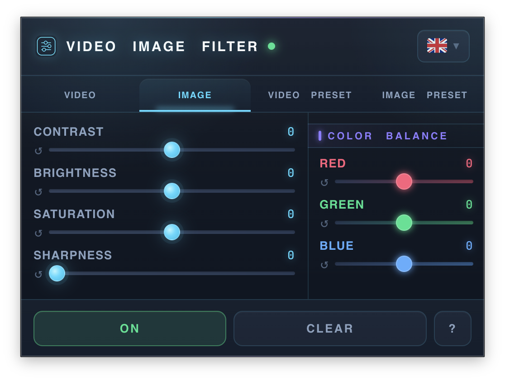Click the Brightness value 0
Screen dimensions: 505x381
click(291, 173)
